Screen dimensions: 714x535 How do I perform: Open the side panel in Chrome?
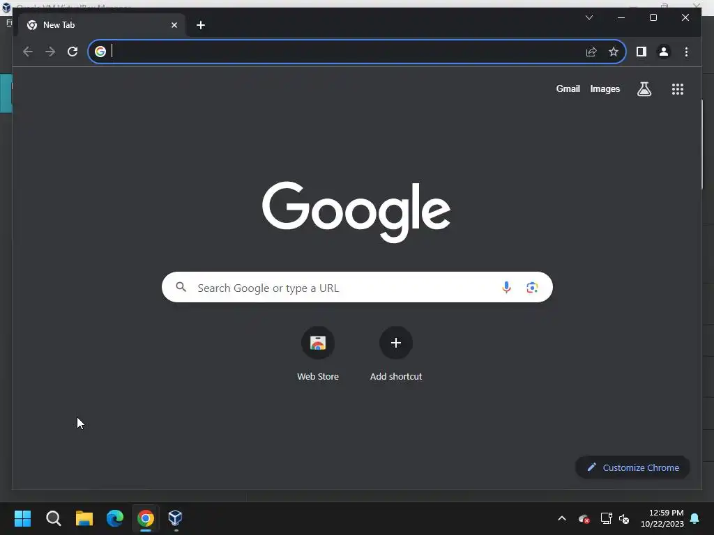(641, 52)
